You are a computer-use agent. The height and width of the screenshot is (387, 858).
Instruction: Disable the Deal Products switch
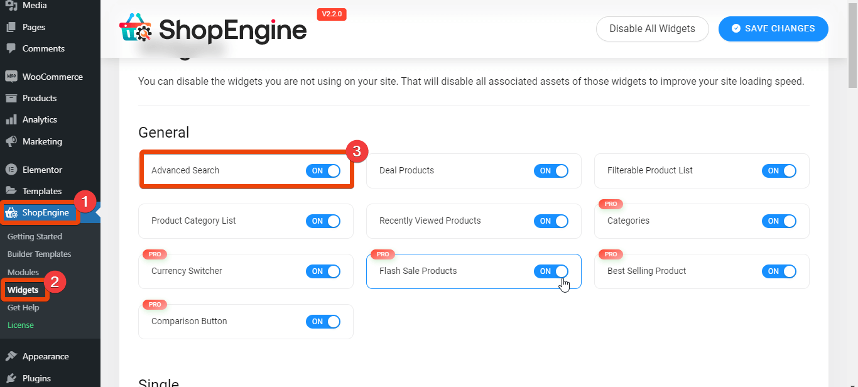tap(551, 171)
